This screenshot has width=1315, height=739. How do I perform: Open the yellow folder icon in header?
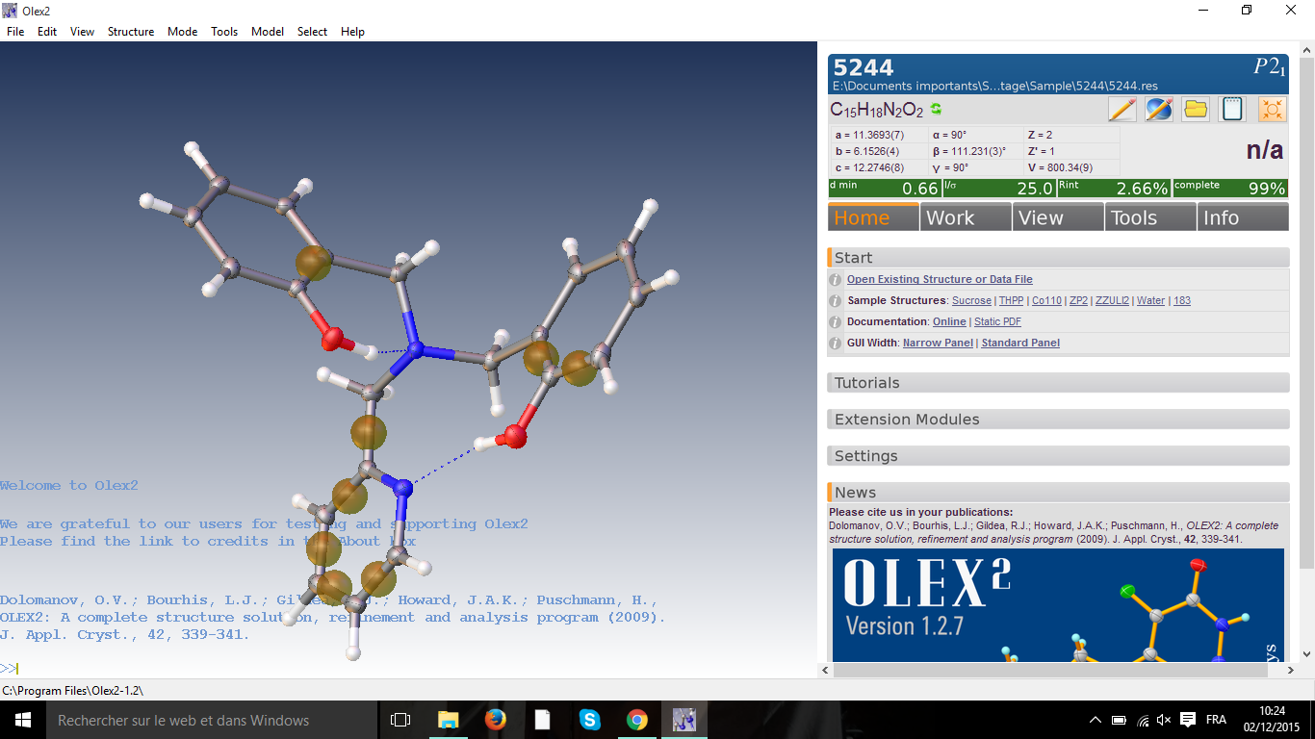point(1196,109)
